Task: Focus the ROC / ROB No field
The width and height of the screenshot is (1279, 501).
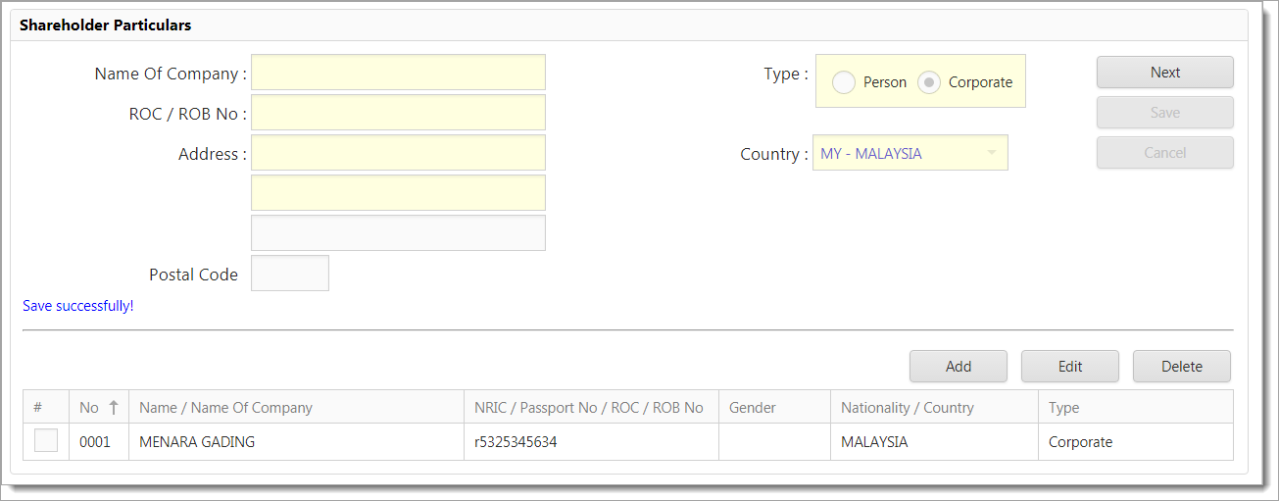Action: (398, 113)
